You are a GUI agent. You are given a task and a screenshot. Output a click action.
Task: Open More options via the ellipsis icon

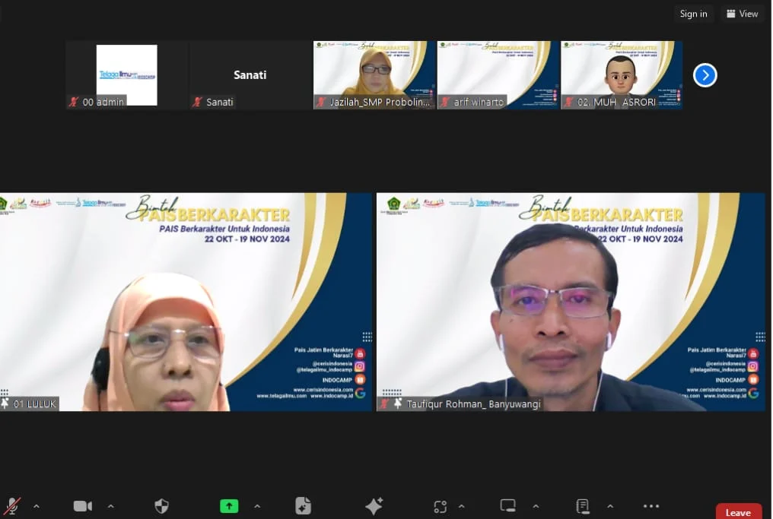click(x=651, y=505)
